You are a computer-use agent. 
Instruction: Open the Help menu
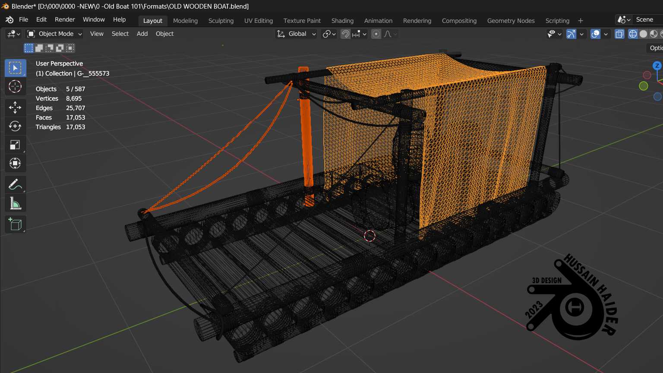coord(120,20)
